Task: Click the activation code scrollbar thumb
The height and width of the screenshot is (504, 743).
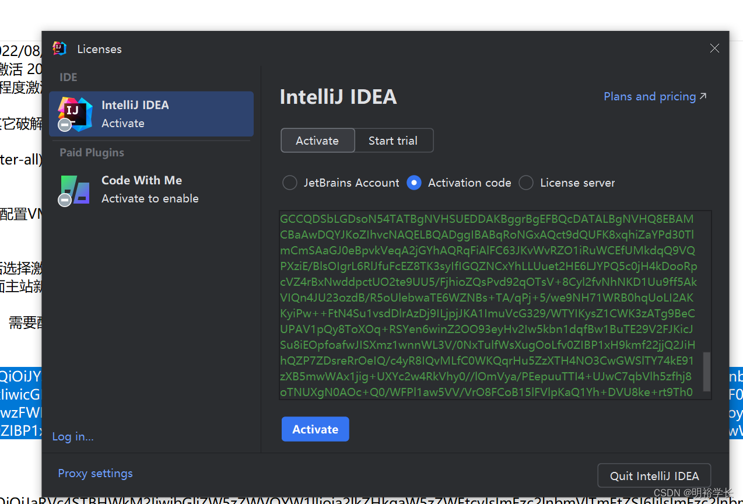Action: coord(707,372)
